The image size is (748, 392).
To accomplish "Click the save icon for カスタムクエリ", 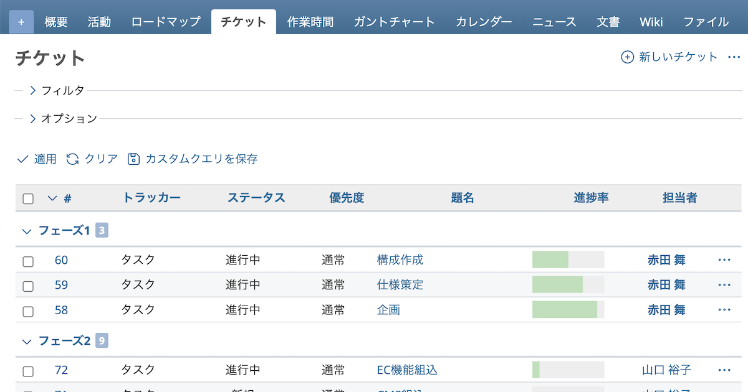I will [133, 159].
